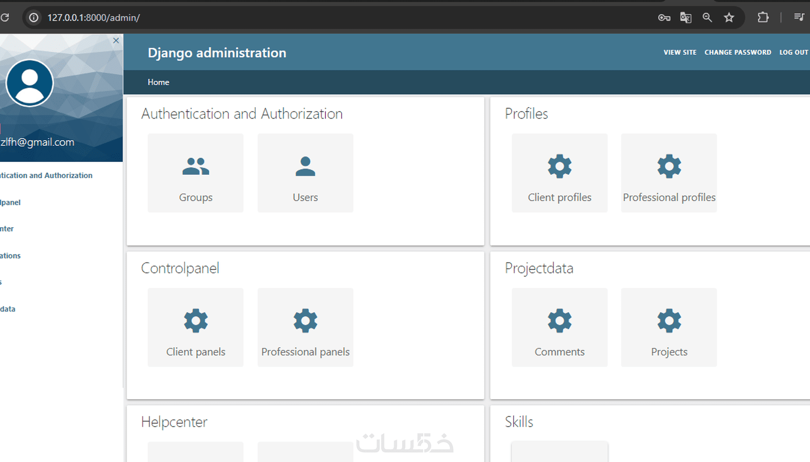Screen dimensions: 810x462
Task: Click the Client profiles gear icon
Action: (559, 166)
